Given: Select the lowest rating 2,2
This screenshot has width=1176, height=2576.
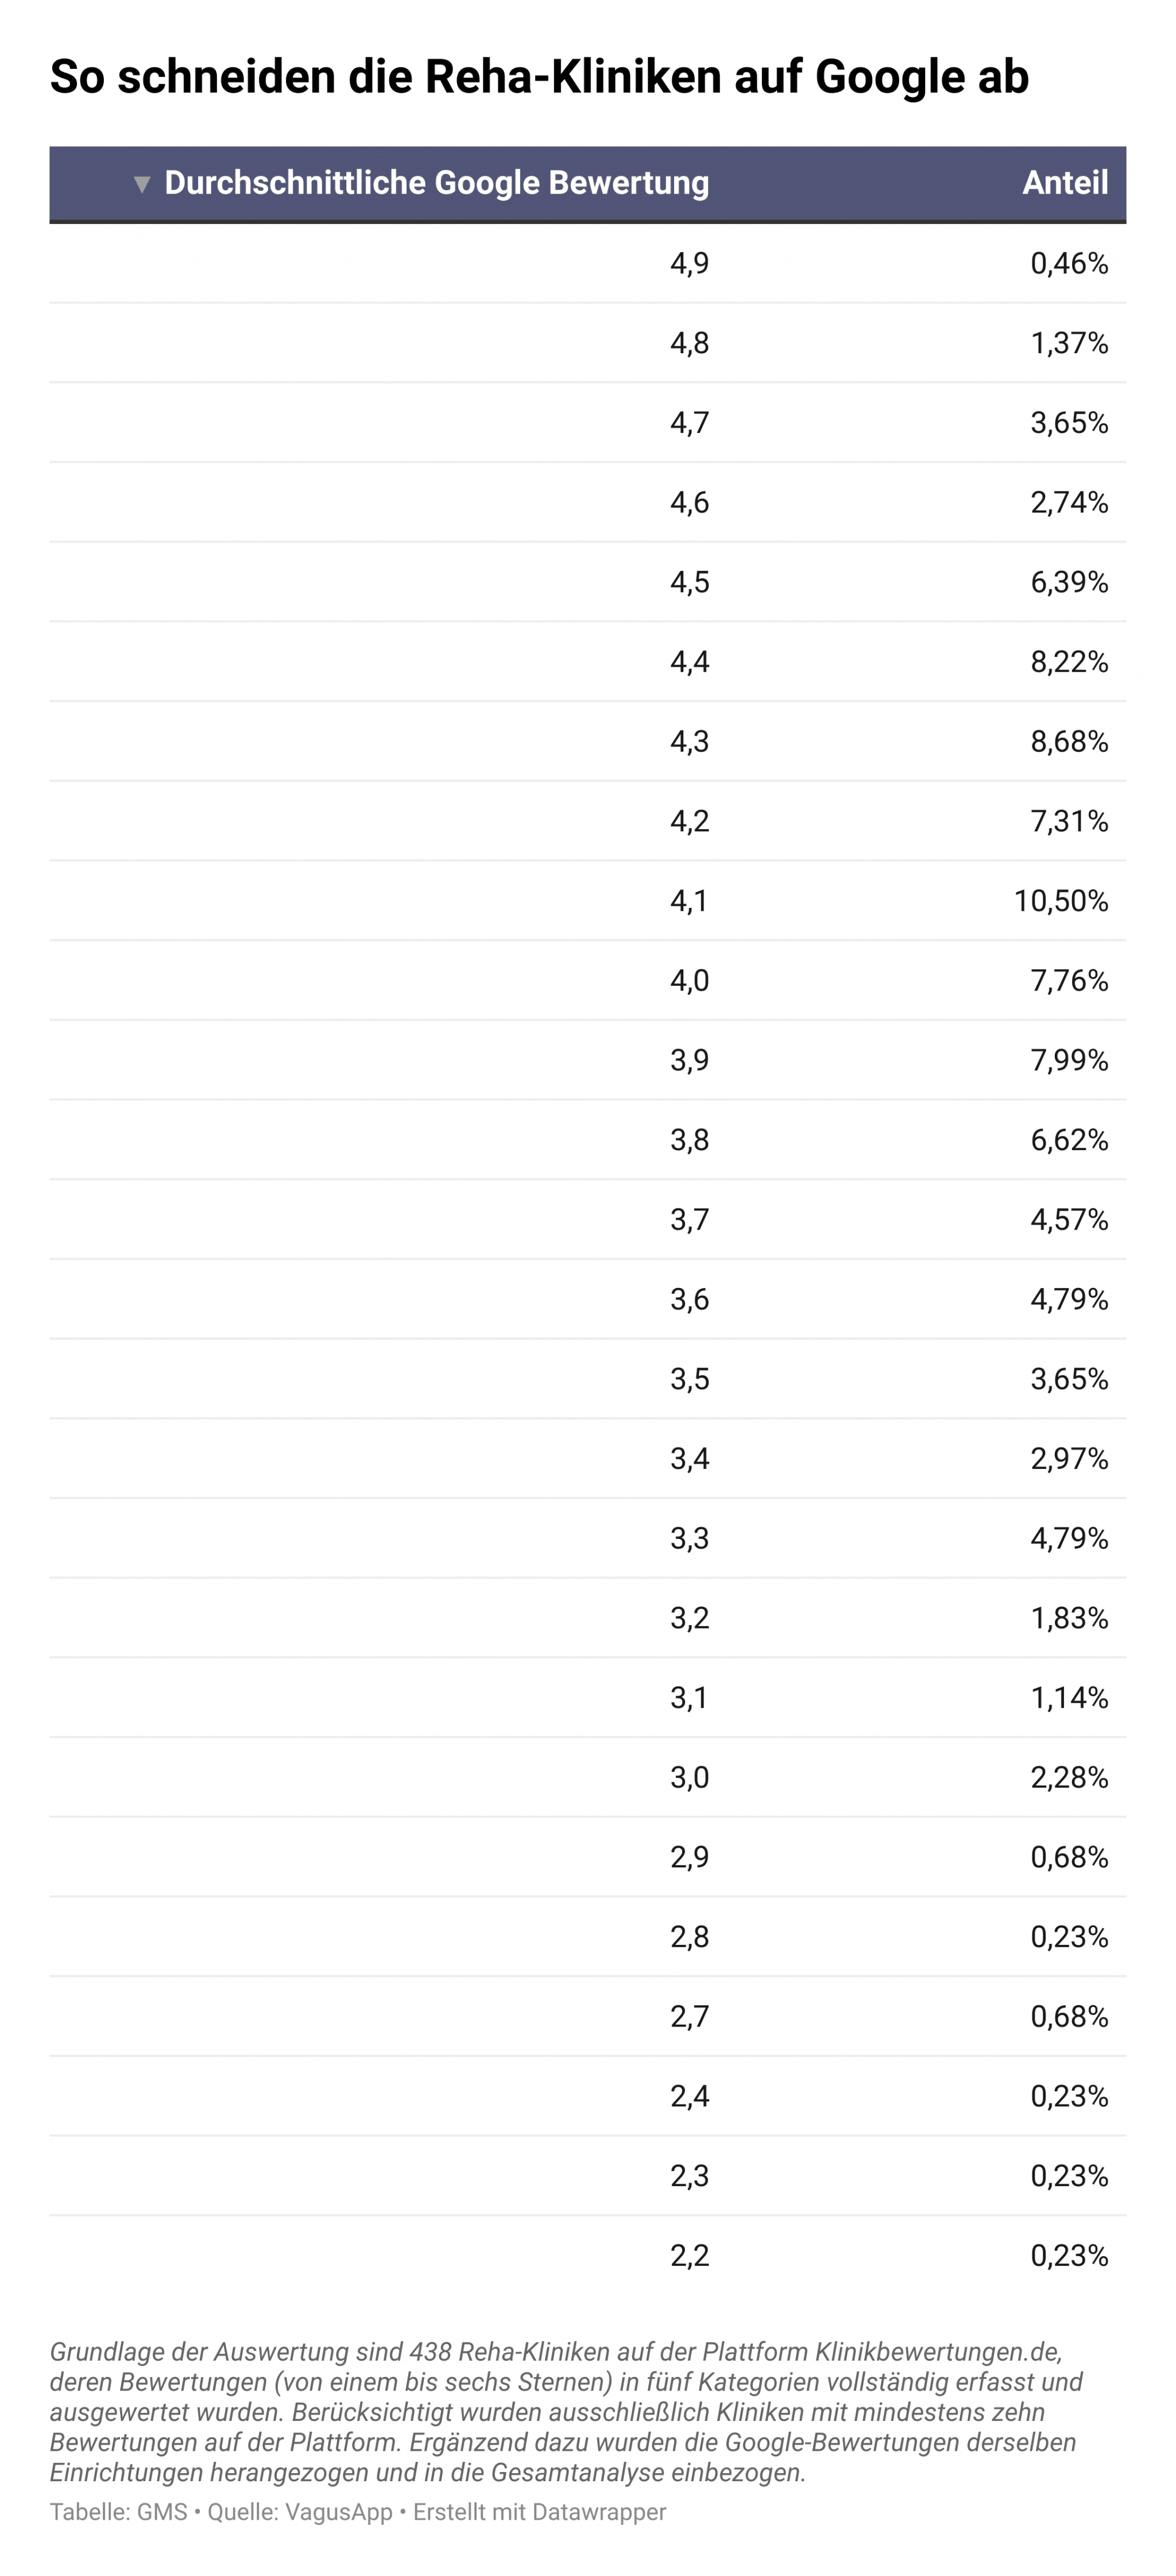Looking at the screenshot, I should 689,2255.
